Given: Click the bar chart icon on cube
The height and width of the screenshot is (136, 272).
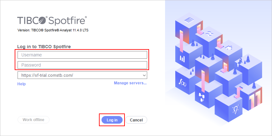Looking at the screenshot, I should [182, 59].
